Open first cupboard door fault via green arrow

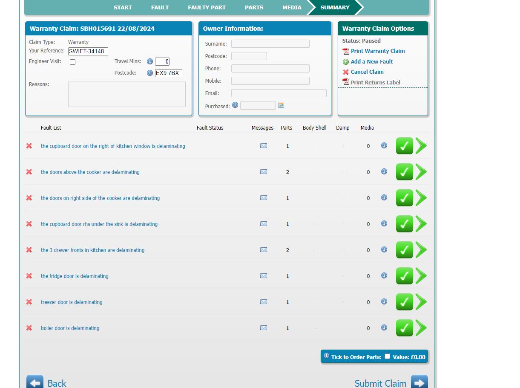coord(421,146)
